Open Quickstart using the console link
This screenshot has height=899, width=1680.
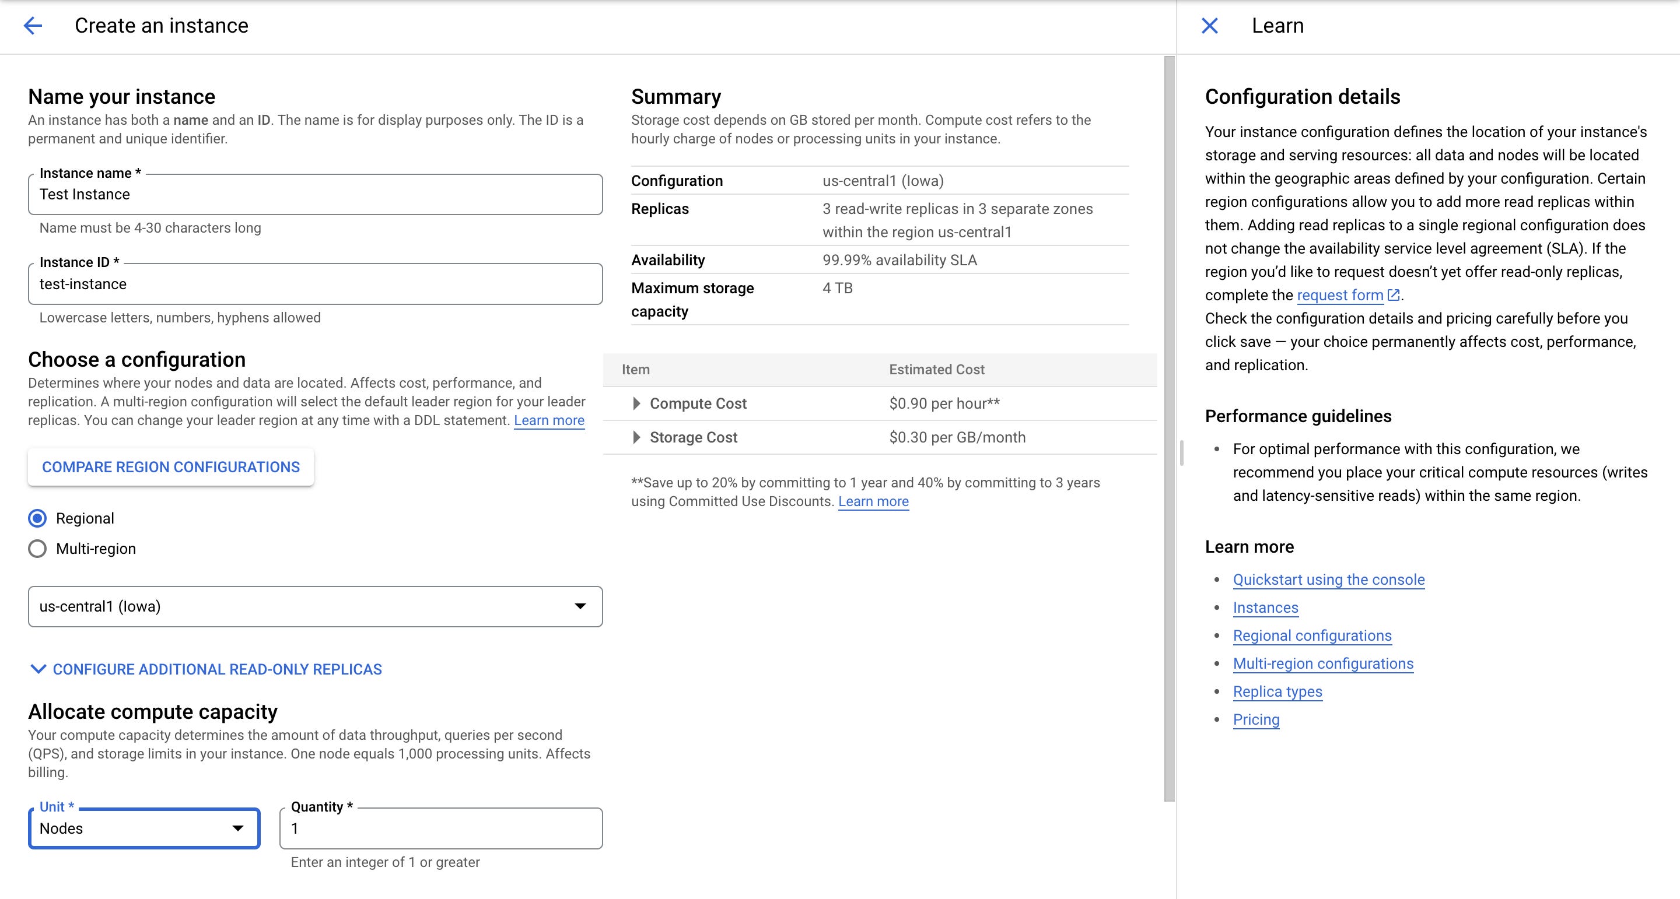1328,580
